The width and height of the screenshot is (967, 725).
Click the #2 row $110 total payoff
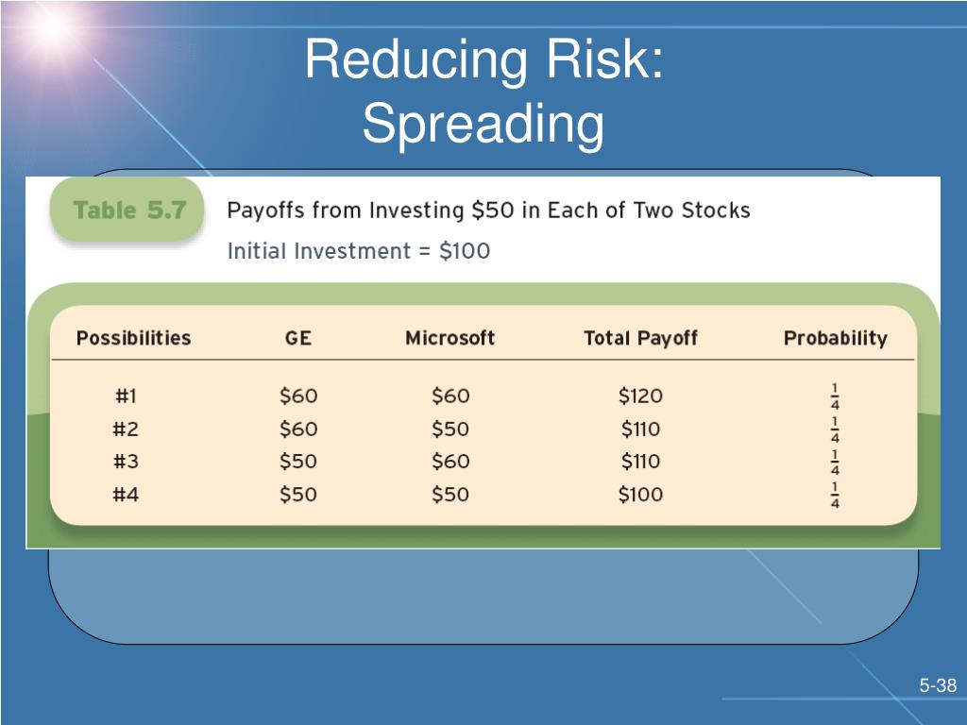pos(641,429)
